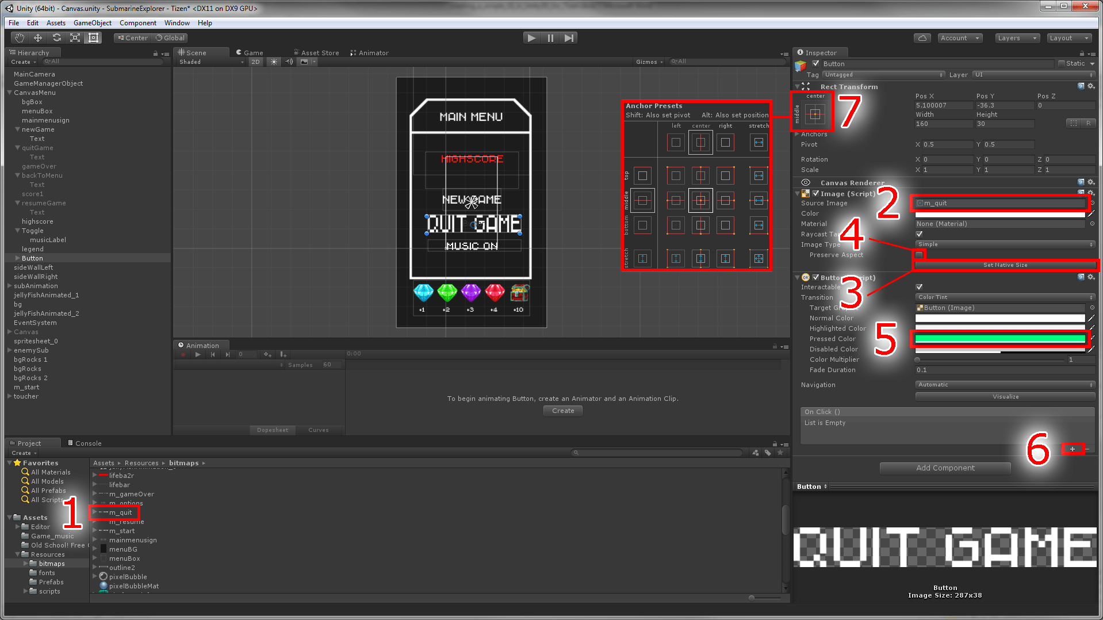Open the GameObject menu

(92, 23)
